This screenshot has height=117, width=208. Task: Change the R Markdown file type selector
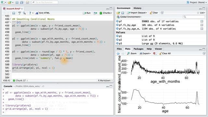click(x=105, y=81)
